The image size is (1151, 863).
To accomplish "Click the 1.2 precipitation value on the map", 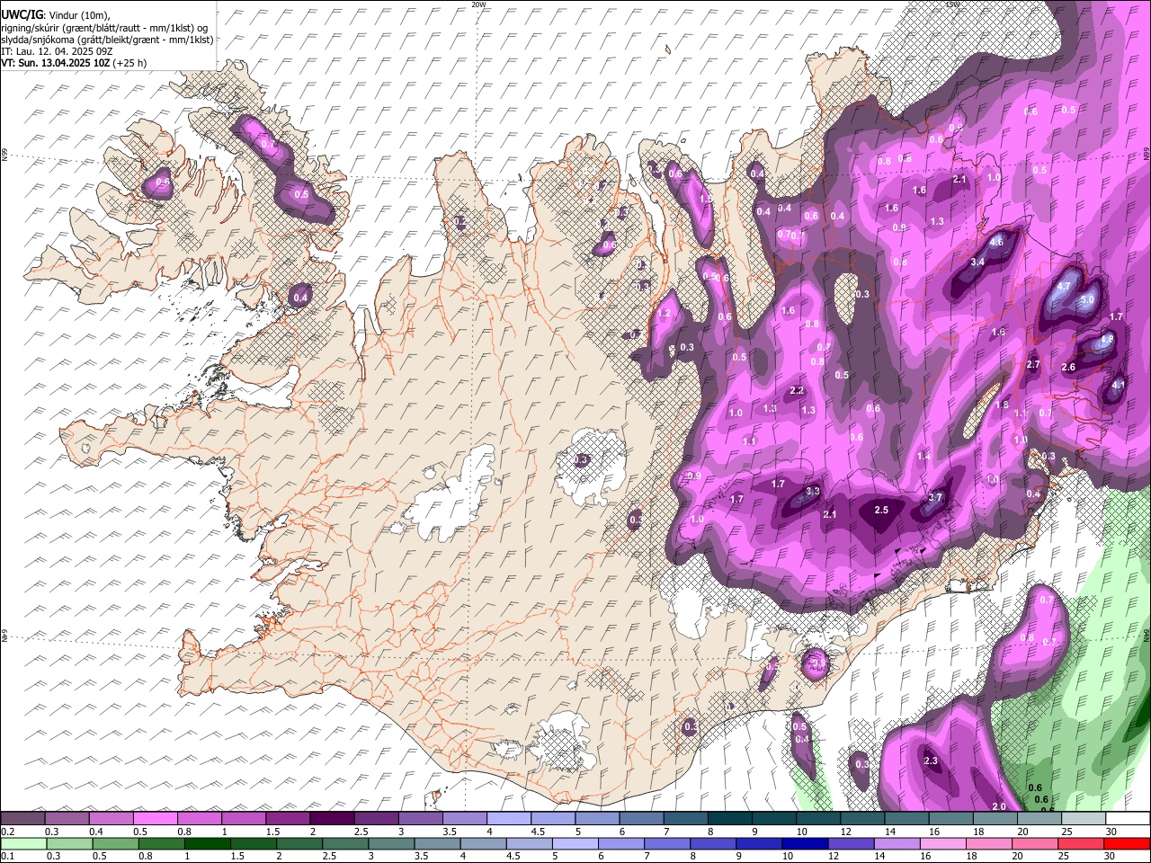I will tap(665, 314).
